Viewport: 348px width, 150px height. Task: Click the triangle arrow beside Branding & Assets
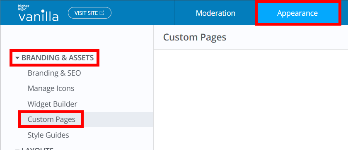[17, 58]
